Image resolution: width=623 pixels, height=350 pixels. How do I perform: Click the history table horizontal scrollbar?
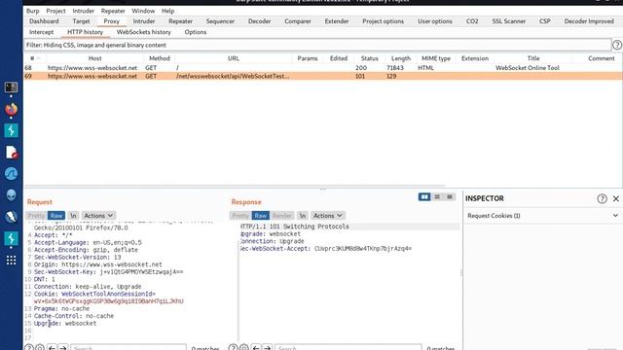tap(235, 186)
